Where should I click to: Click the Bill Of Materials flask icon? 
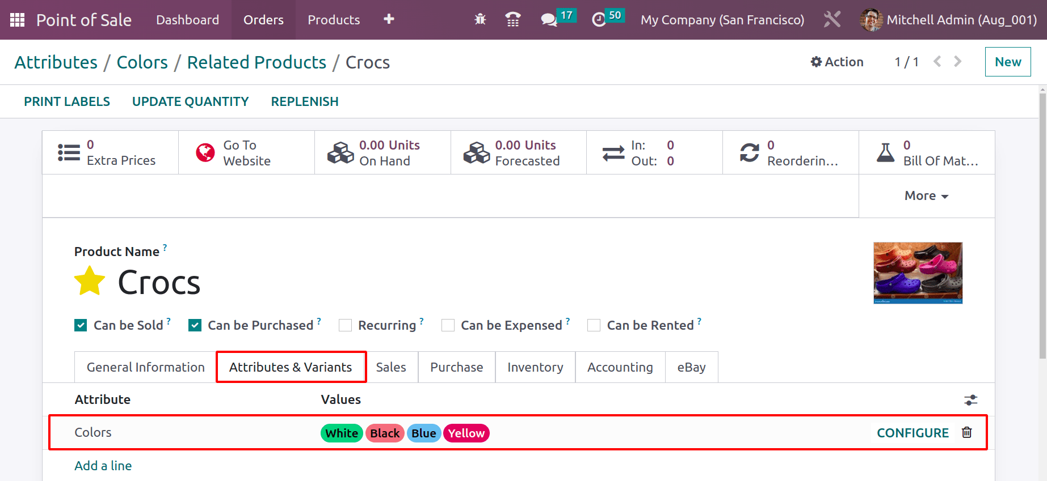(x=885, y=152)
